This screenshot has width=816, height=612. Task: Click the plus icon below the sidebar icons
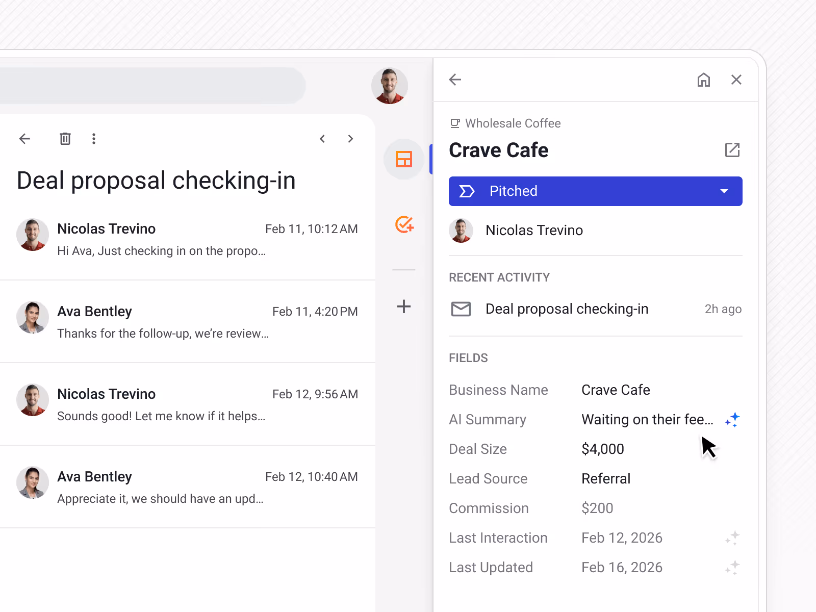tap(403, 307)
